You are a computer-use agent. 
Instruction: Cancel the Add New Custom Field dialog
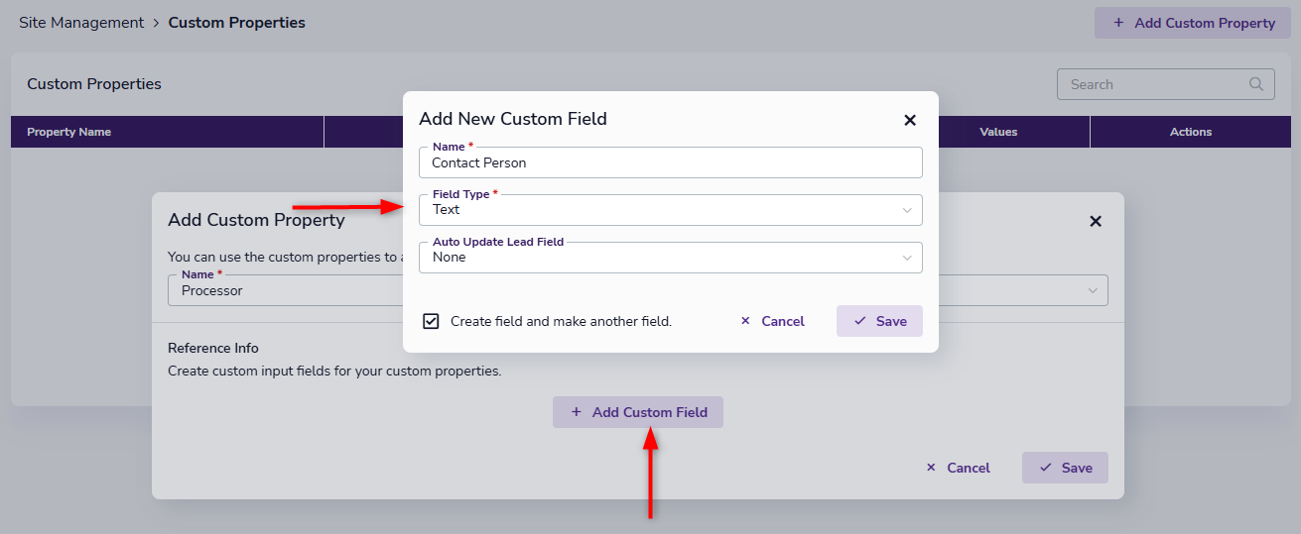coord(772,321)
